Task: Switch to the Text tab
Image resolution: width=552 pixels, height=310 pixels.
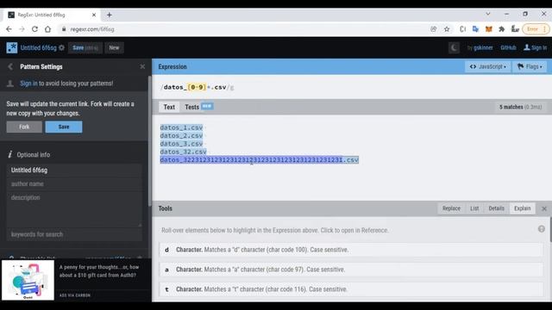Action: (x=169, y=107)
